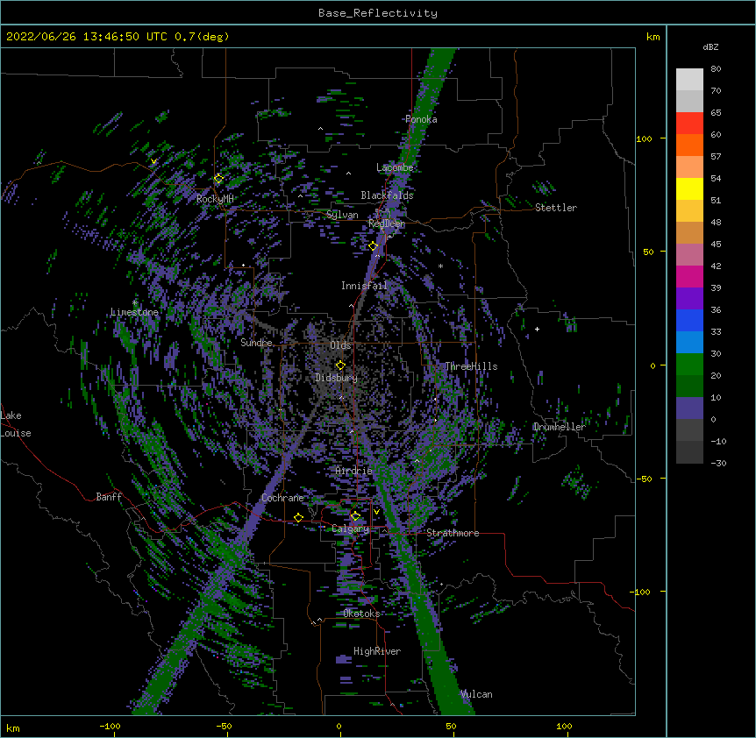The width and height of the screenshot is (756, 738).
Task: Click the yellow V marker northwest of RockyMH
Action: pyautogui.click(x=153, y=161)
